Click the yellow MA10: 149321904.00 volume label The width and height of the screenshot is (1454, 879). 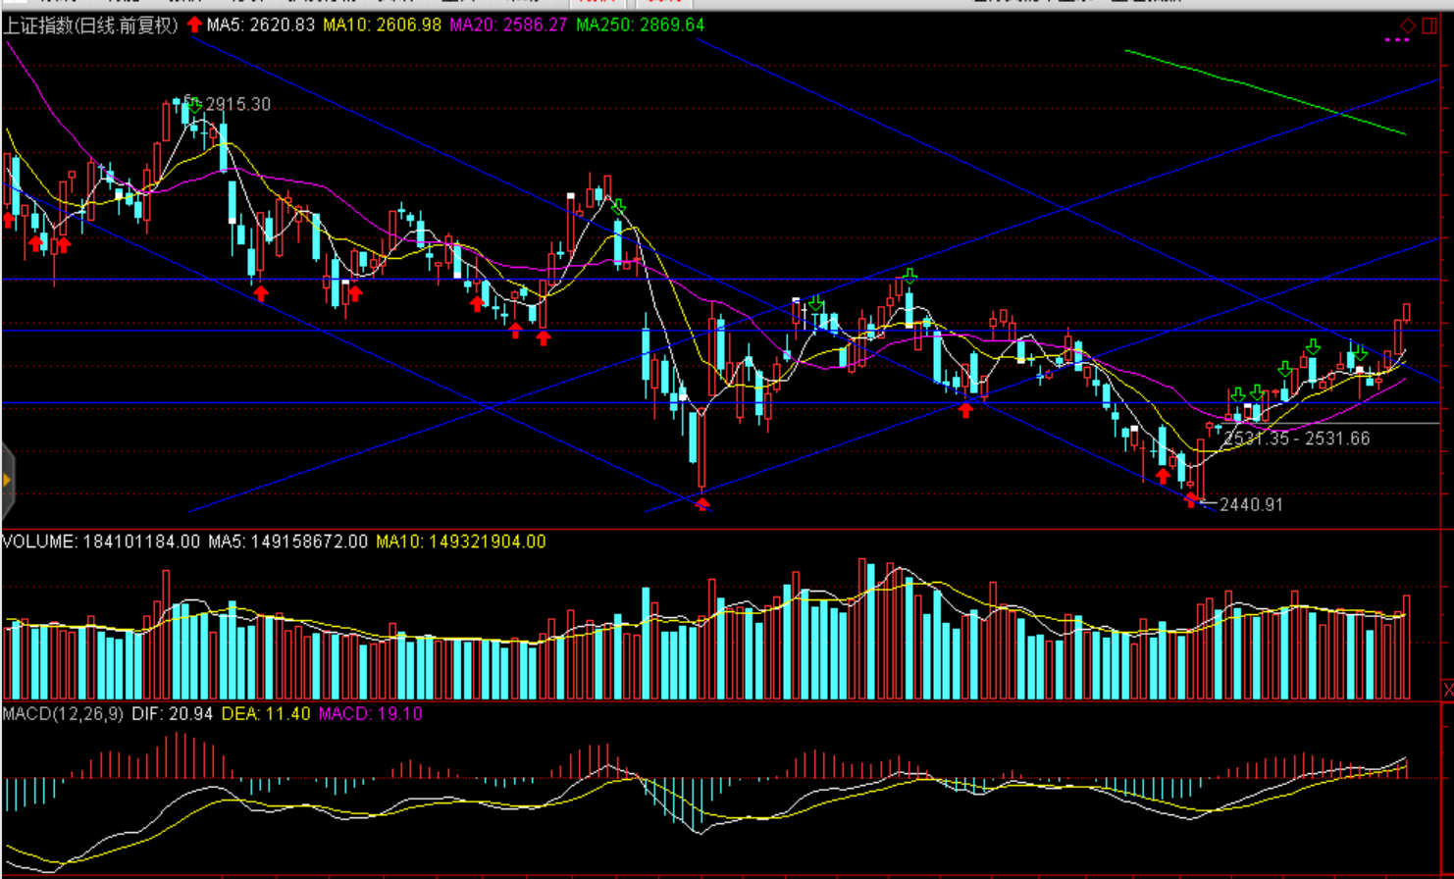(460, 542)
